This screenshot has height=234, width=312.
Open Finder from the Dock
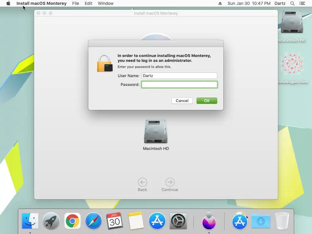point(30,221)
